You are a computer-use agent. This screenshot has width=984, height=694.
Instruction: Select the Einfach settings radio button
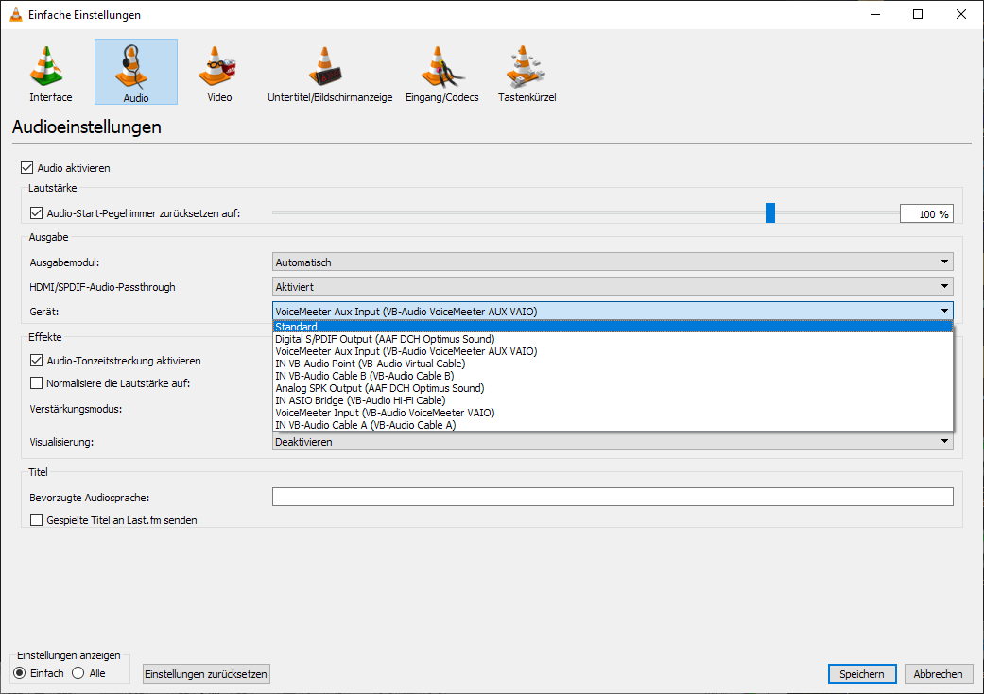click(20, 672)
